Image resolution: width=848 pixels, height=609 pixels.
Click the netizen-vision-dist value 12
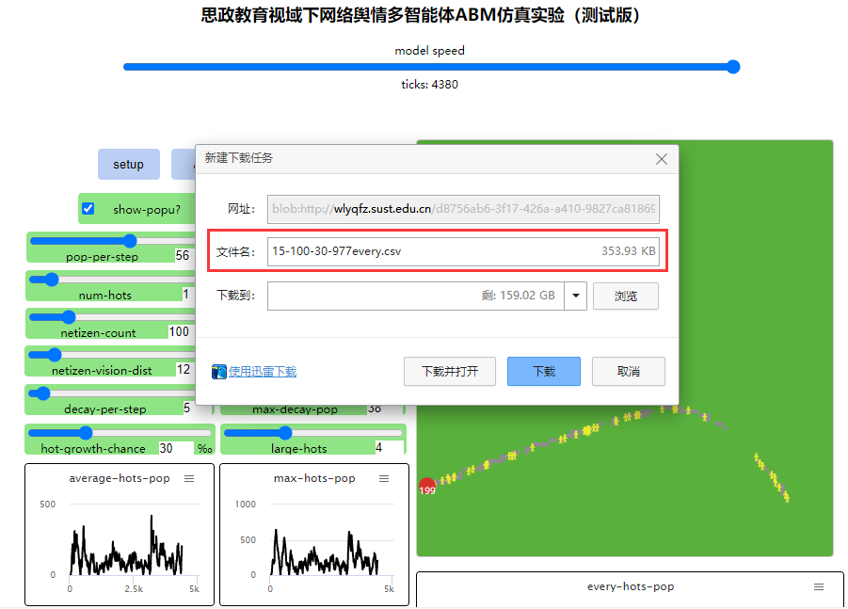184,369
